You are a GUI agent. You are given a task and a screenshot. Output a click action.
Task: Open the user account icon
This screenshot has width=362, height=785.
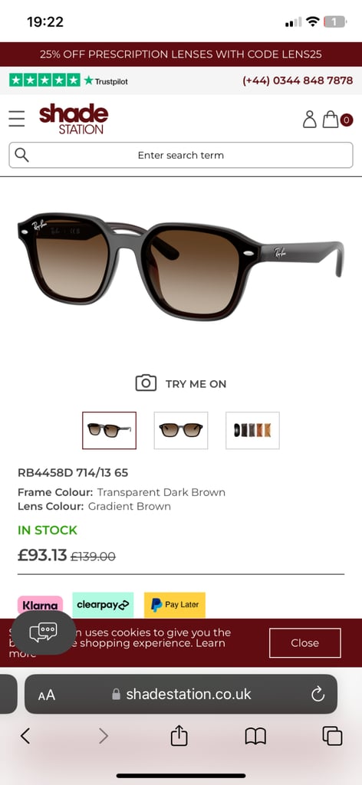(x=309, y=119)
